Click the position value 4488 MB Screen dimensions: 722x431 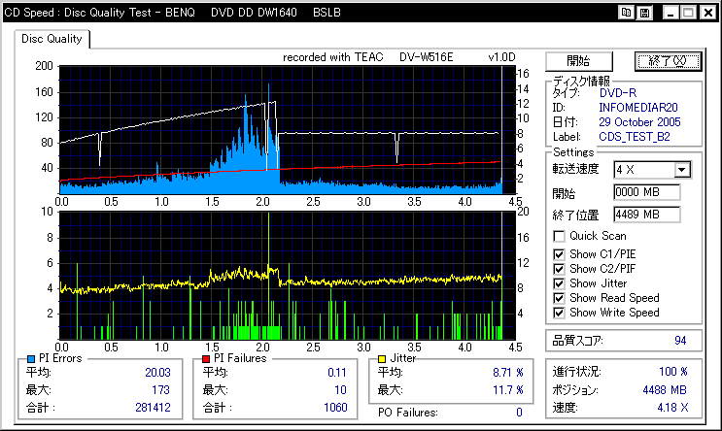[665, 390]
